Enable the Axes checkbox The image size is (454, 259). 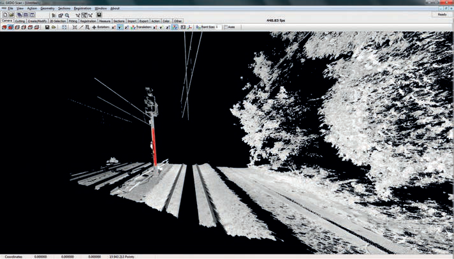tap(226, 27)
